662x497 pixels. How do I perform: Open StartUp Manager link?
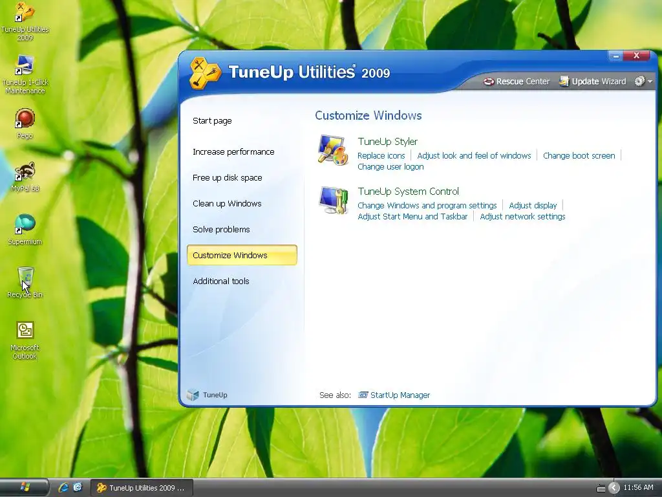(x=400, y=395)
